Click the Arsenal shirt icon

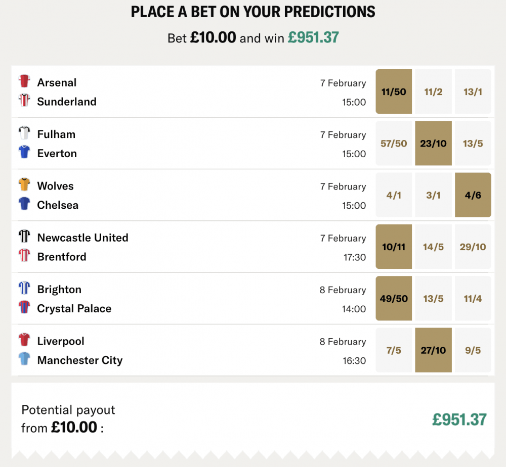pyautogui.click(x=25, y=82)
